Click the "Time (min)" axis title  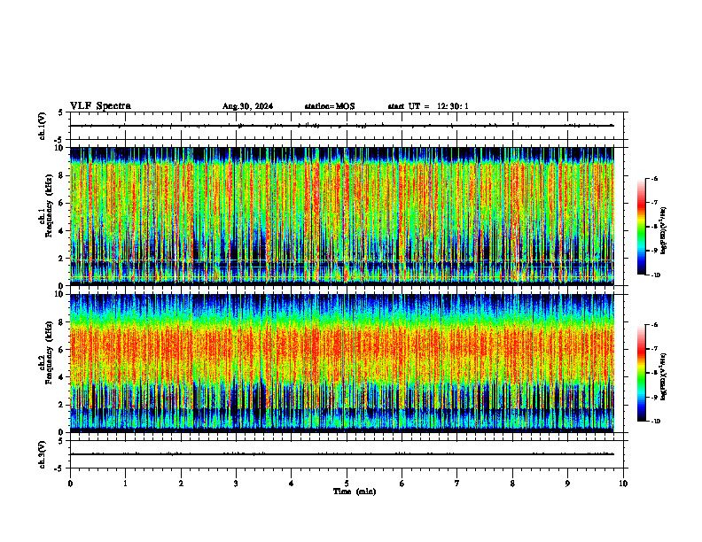point(355,492)
